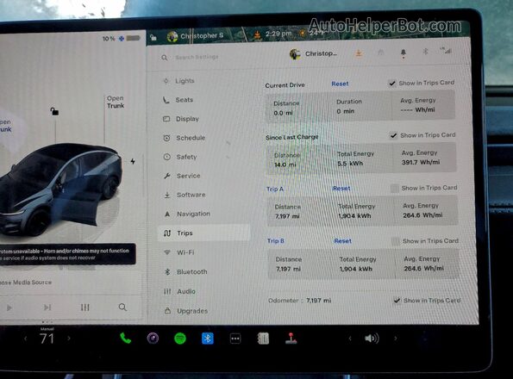Viewport: 513px width, 379px height.
Task: Open the dashcam recorder dock icon
Action: [x=263, y=339]
